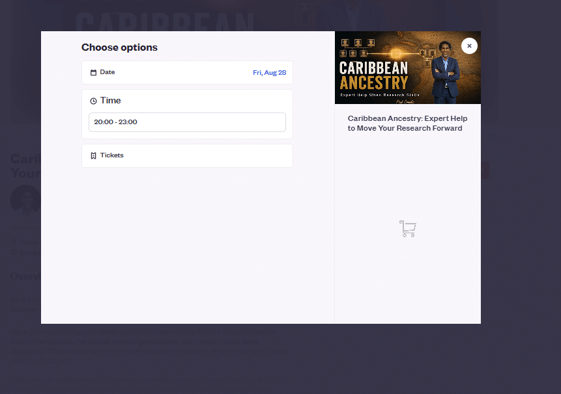Expand the Date section row
Viewport: 561px width, 394px height.
[187, 72]
